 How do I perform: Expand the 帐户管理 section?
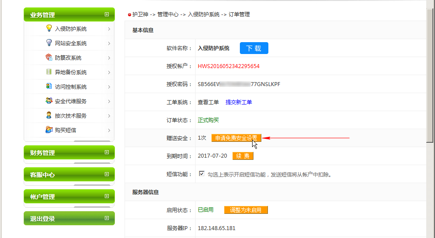coord(69,196)
